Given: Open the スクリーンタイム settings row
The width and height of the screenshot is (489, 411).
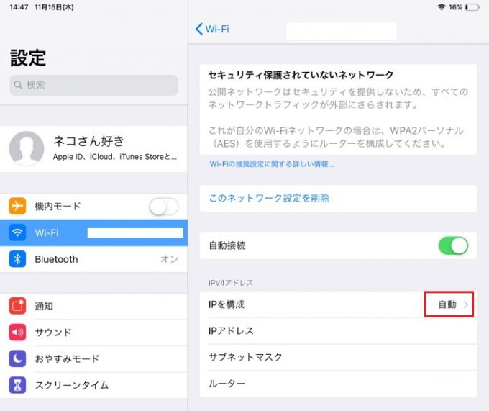Looking at the screenshot, I should [x=93, y=385].
